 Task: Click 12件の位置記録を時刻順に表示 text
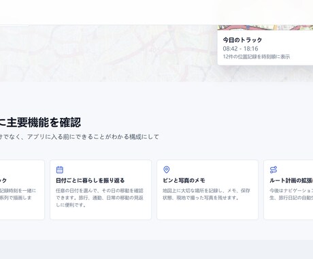257,57
